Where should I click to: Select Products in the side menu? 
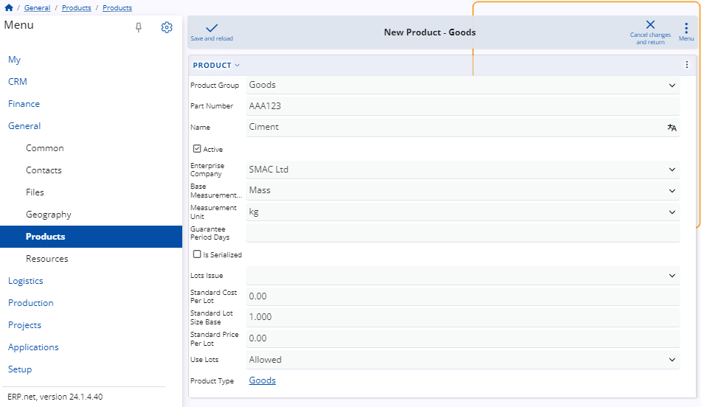91,237
